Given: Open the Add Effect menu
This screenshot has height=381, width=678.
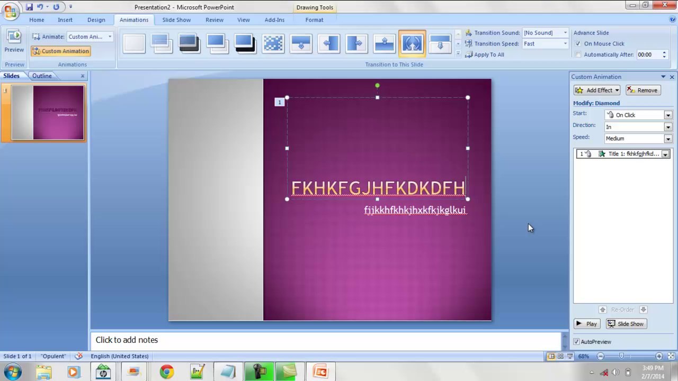Looking at the screenshot, I should pos(597,90).
